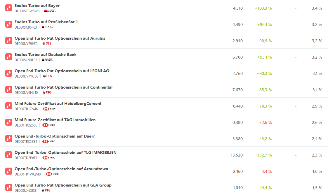Click the Societe Generale logo under Deutsche Bank
This screenshot has height=195, width=328.
(x=48, y=60)
